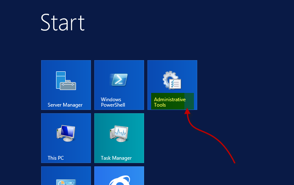294x185 pixels.
Task: Open the Control Panel tile below This PC
Action: coord(66,175)
